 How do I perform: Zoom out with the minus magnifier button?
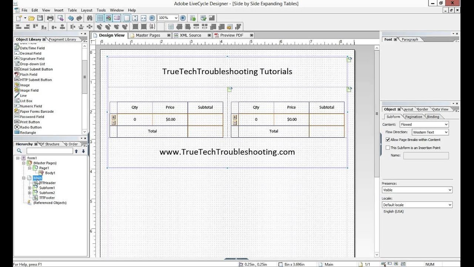click(152, 18)
